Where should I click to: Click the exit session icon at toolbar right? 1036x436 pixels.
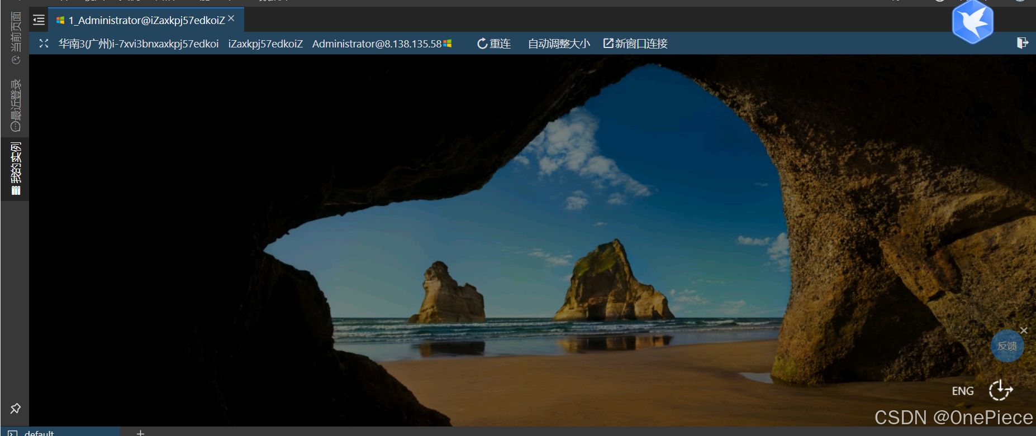point(1023,43)
